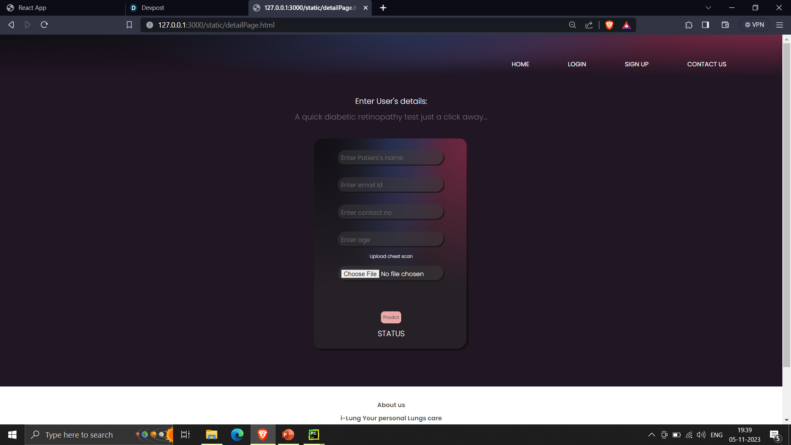Image resolution: width=791 pixels, height=445 pixels.
Task: Open the extensions puzzle icon
Action: 689,25
